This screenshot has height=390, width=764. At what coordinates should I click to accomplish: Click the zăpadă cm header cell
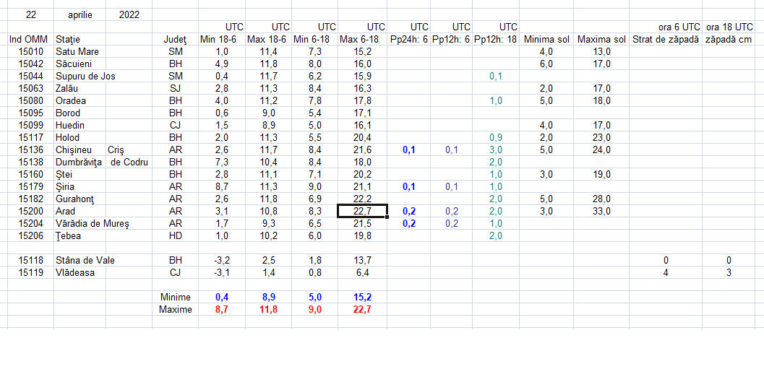[x=729, y=40]
